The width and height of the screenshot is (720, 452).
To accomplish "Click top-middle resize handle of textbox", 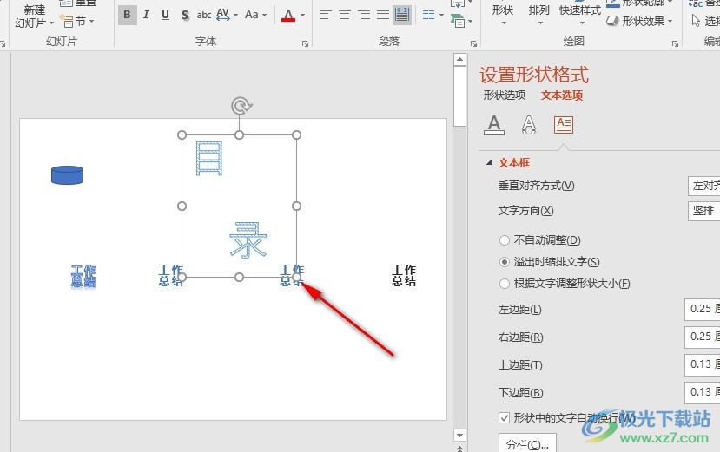I will tap(239, 135).
